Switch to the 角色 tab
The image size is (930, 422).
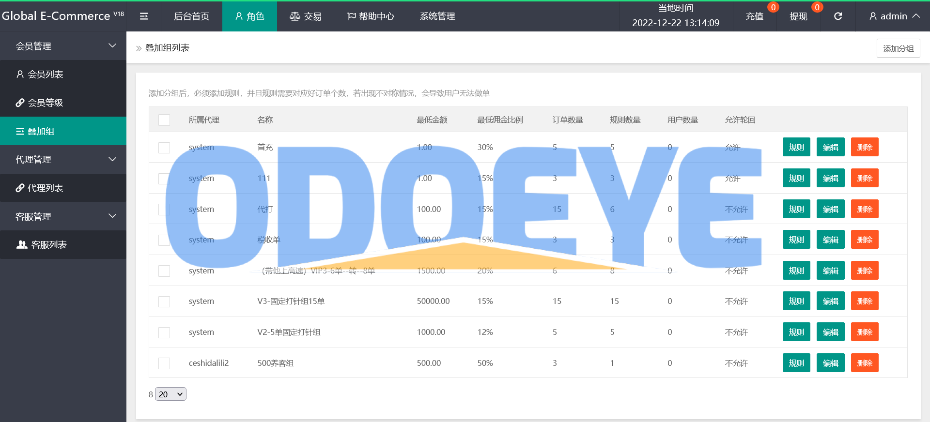[x=249, y=16]
